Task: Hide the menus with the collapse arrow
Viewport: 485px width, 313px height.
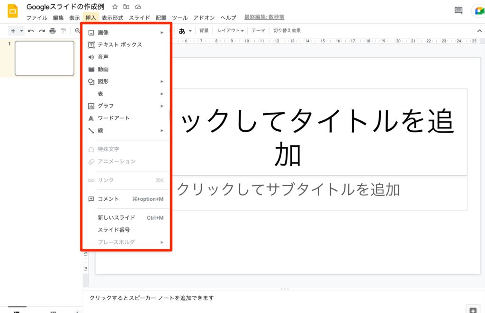Action: 479,31
